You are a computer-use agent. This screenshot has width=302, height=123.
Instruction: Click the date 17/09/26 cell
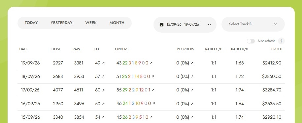(30, 90)
